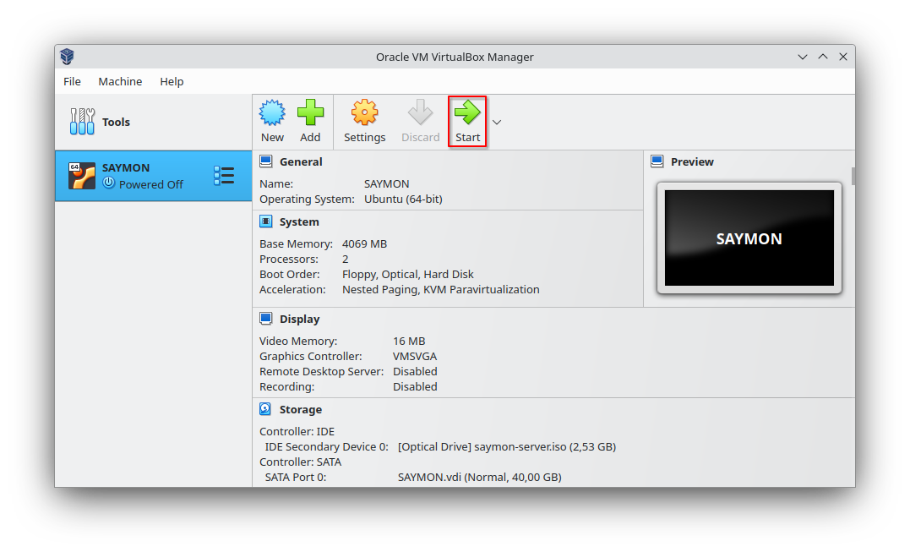
Task: Select the SAYMON powered-off VM entry
Action: (153, 176)
